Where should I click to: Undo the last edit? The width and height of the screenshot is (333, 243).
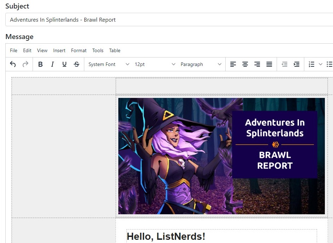tap(13, 64)
